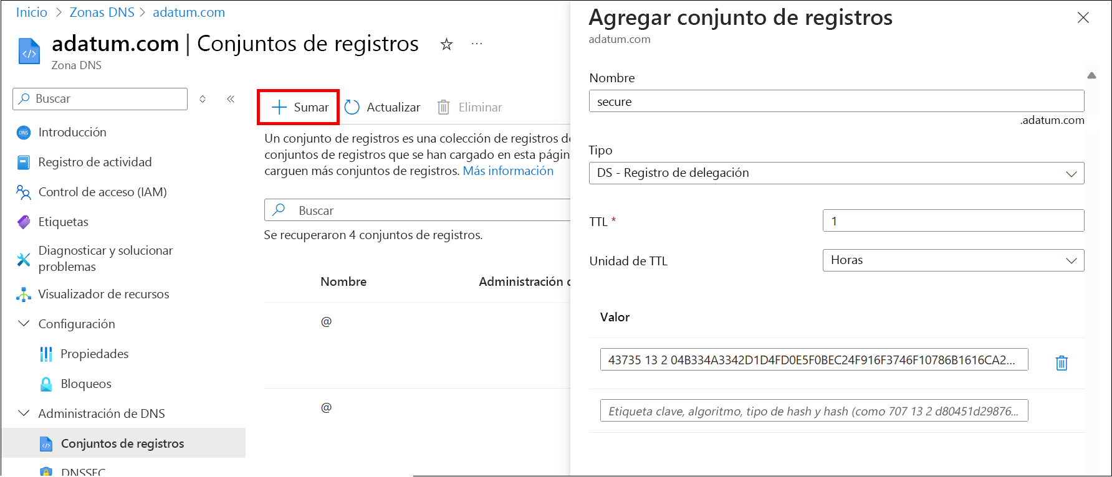Click the 'Se recuperaron 4 conjuntos de registros' text
This screenshot has height=477, width=1112.
pos(373,235)
